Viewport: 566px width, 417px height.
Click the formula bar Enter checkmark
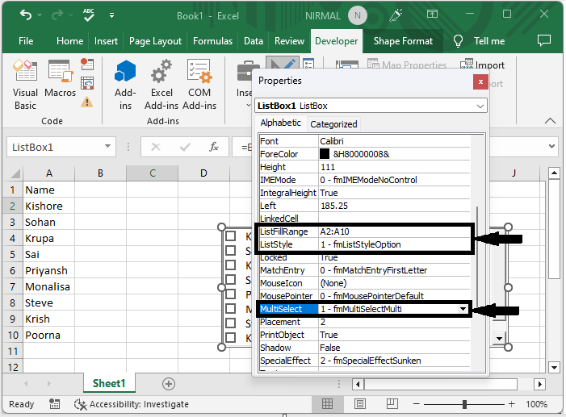[185, 147]
